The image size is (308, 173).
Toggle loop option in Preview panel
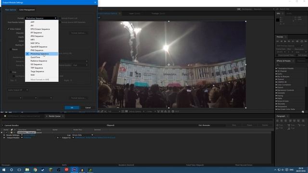(302, 41)
